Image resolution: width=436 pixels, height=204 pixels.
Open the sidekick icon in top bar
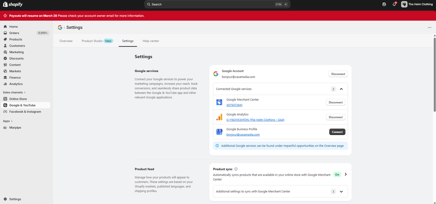click(x=384, y=4)
